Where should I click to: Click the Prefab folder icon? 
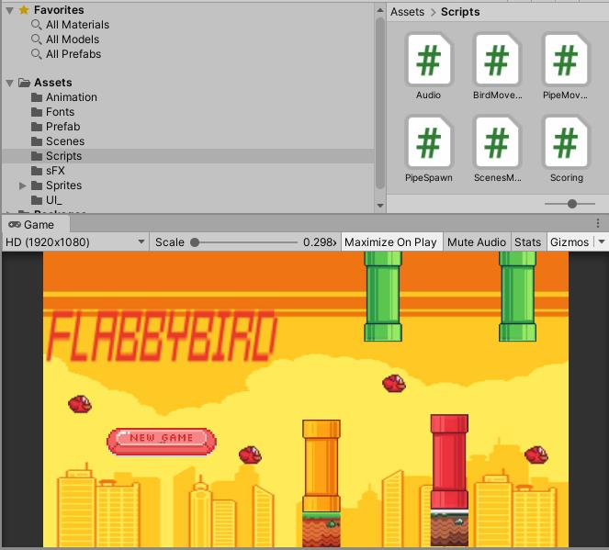point(37,127)
